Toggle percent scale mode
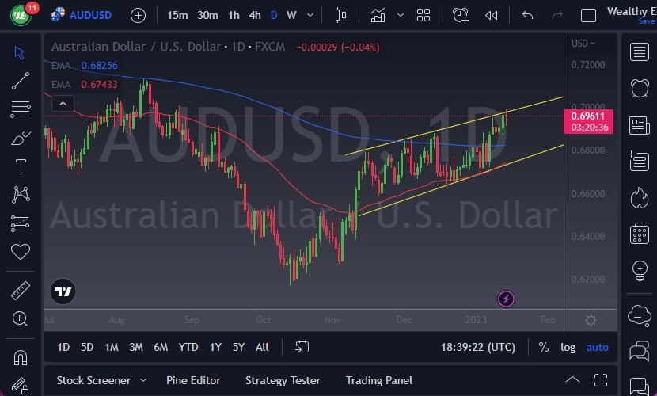 [x=544, y=347]
